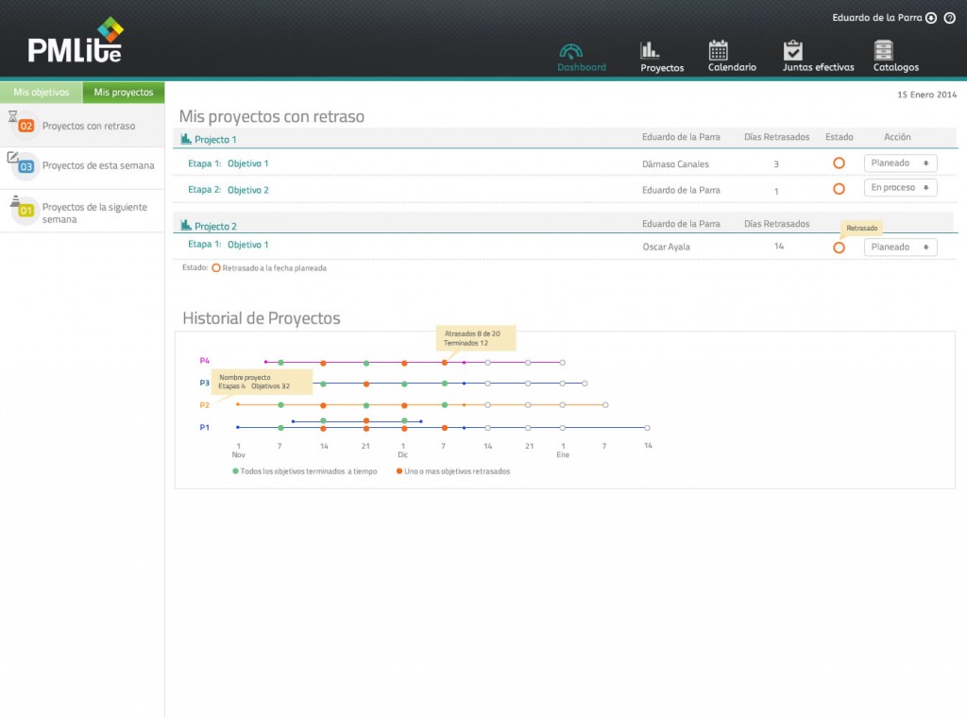Image resolution: width=967 pixels, height=718 pixels.
Task: Click the PMLite logo
Action: (x=76, y=40)
